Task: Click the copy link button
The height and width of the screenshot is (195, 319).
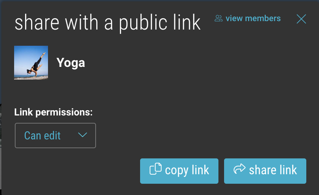Action: pyautogui.click(x=179, y=171)
